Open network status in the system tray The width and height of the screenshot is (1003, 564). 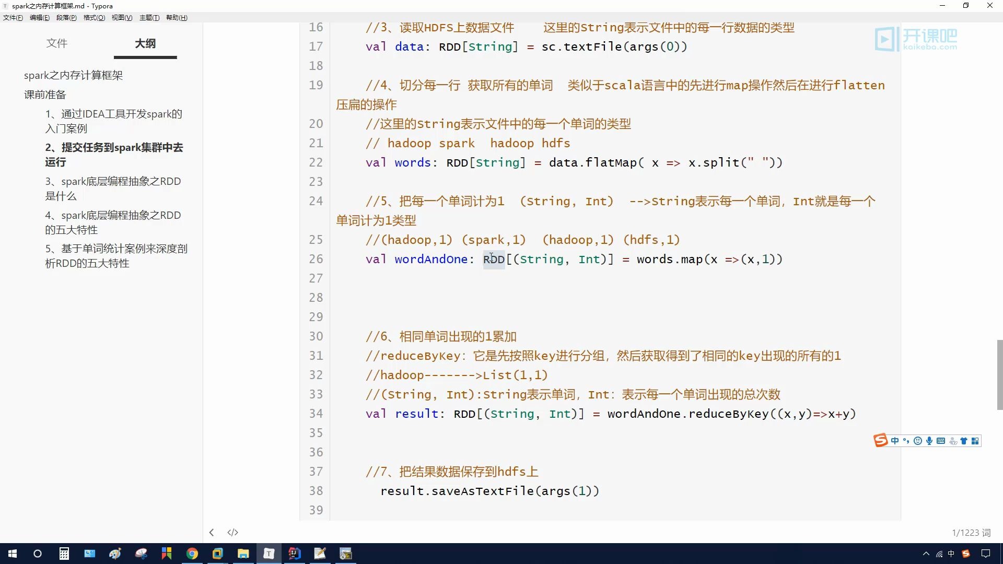point(939,554)
